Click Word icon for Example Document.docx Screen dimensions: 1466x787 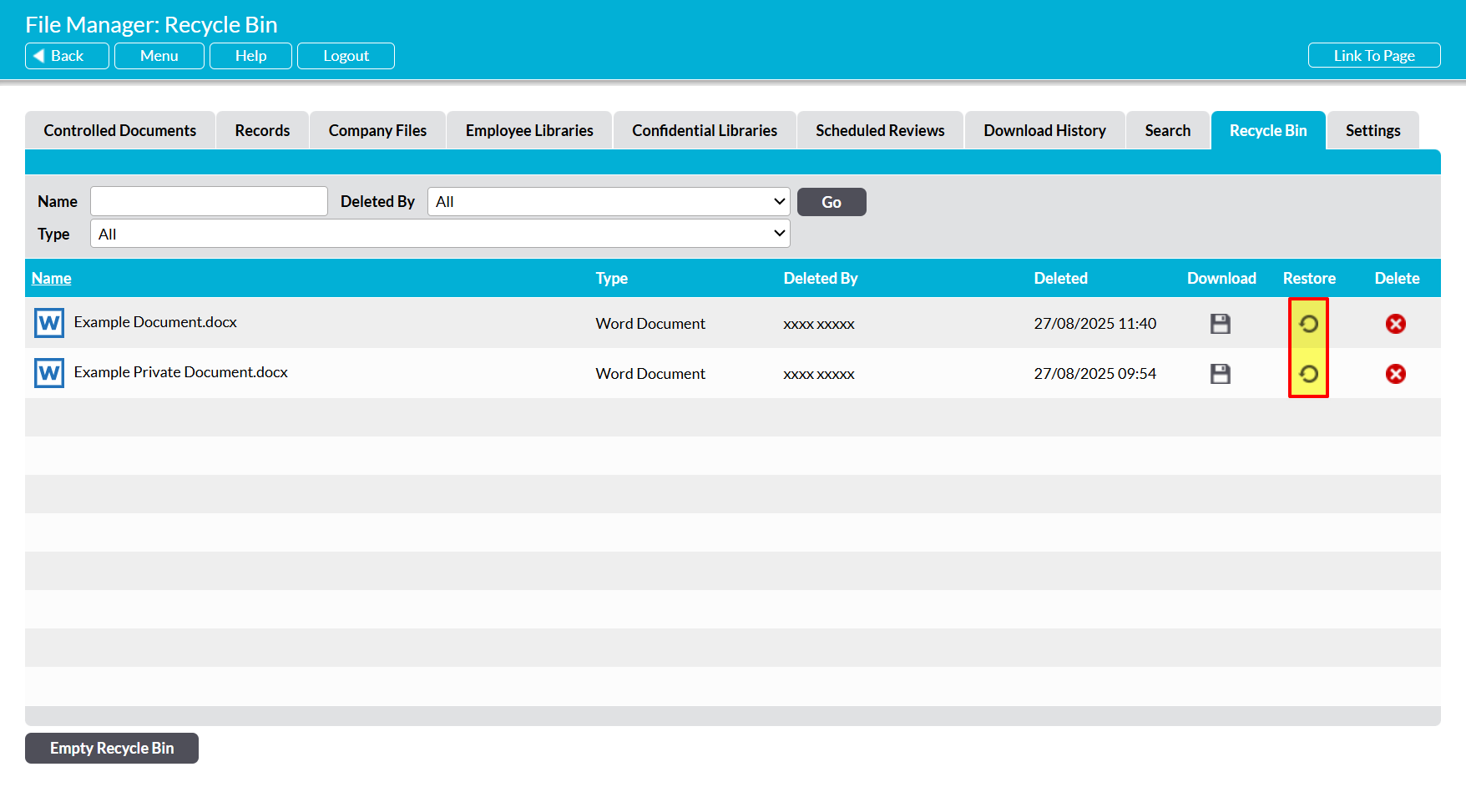click(49, 323)
